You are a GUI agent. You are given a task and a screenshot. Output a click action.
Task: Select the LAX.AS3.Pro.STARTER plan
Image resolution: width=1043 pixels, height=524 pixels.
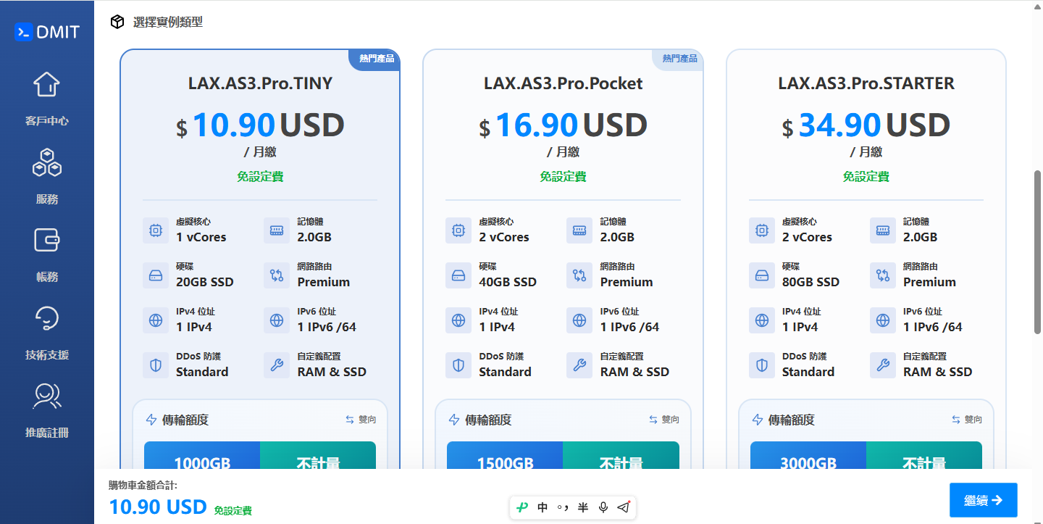pos(866,83)
